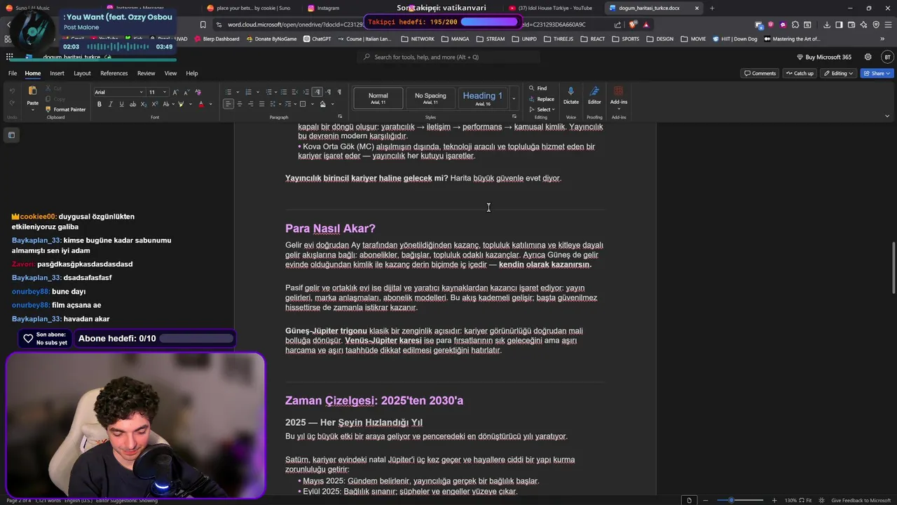The width and height of the screenshot is (897, 505).
Task: Open Find in Editing group
Action: coord(537,88)
